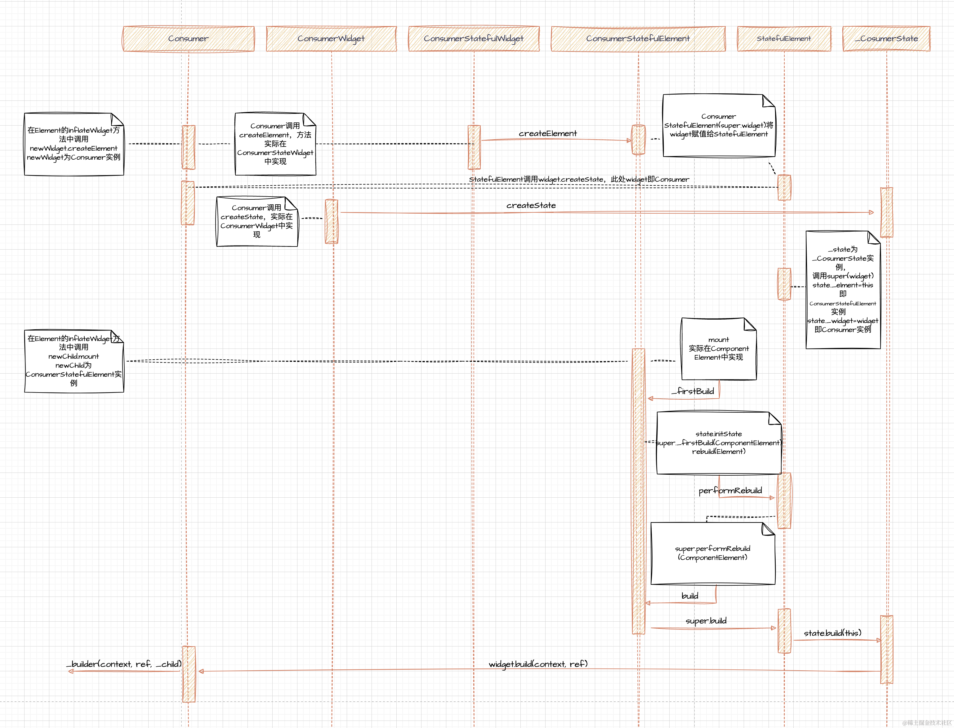The width and height of the screenshot is (954, 728).
Task: Select the super.performRebuild (ComponentElement) note
Action: [x=713, y=553]
